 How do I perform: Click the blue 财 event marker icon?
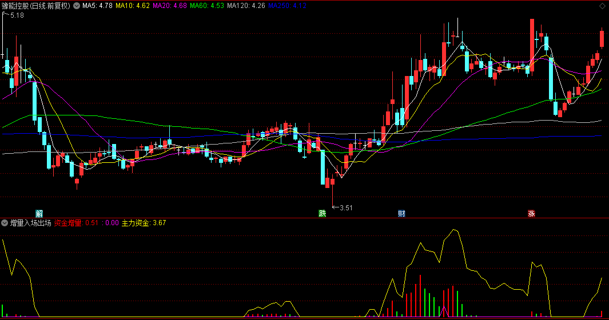[x=401, y=214]
